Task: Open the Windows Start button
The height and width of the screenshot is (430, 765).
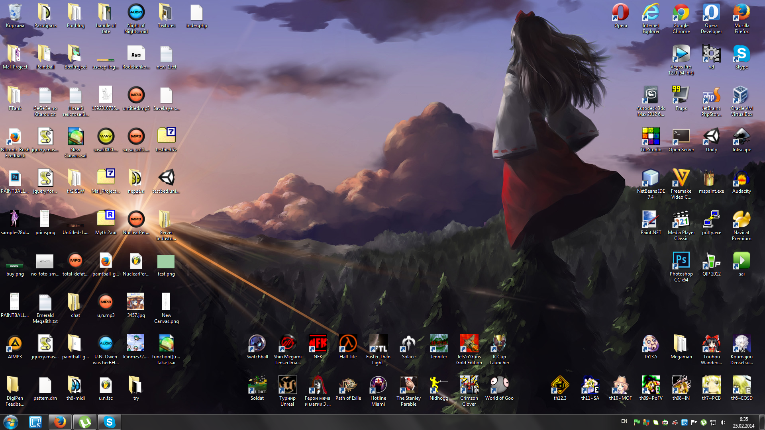Action: click(11, 422)
